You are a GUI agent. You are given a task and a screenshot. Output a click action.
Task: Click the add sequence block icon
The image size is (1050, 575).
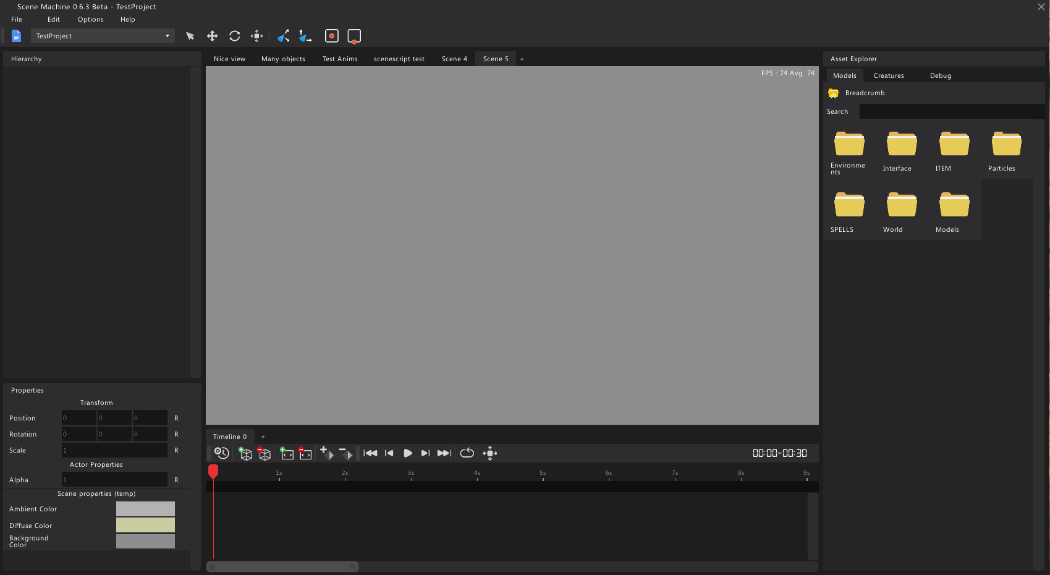coord(287,454)
